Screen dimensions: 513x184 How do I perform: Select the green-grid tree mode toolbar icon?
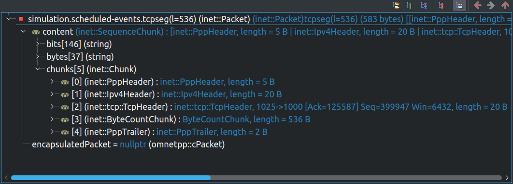point(409,6)
